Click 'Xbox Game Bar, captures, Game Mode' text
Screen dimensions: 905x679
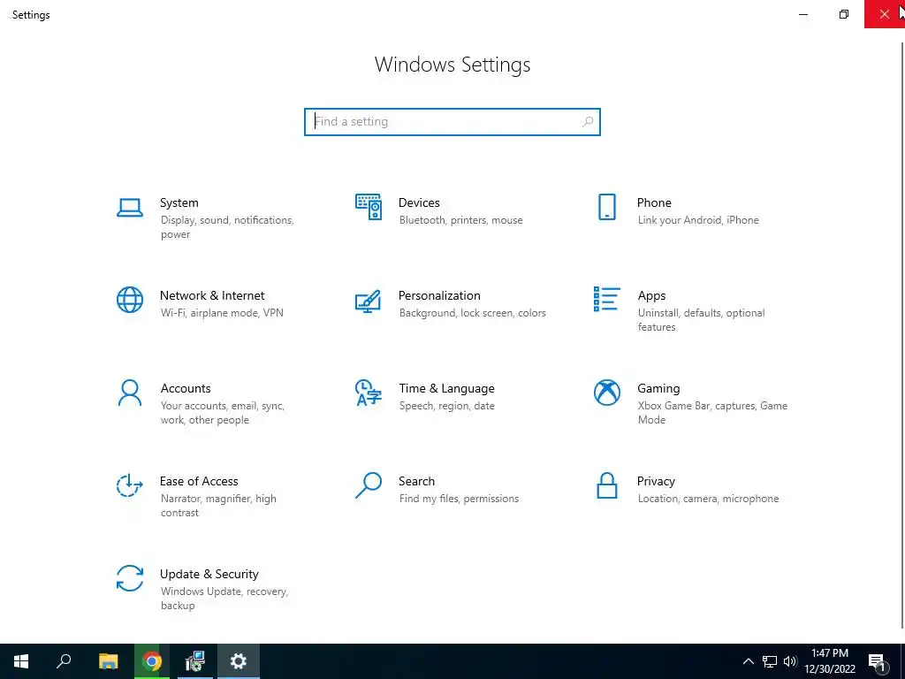click(713, 413)
